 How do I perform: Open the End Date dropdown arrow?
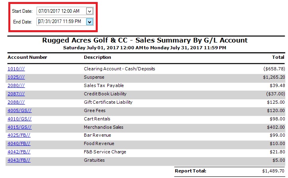[x=89, y=22]
